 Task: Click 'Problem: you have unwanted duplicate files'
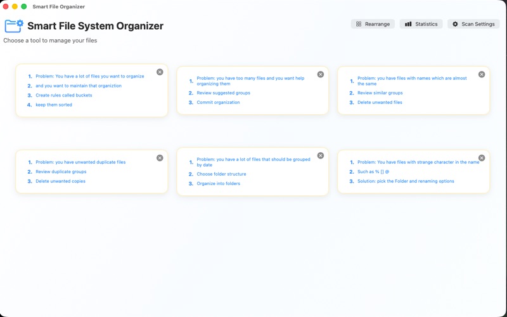tap(80, 162)
